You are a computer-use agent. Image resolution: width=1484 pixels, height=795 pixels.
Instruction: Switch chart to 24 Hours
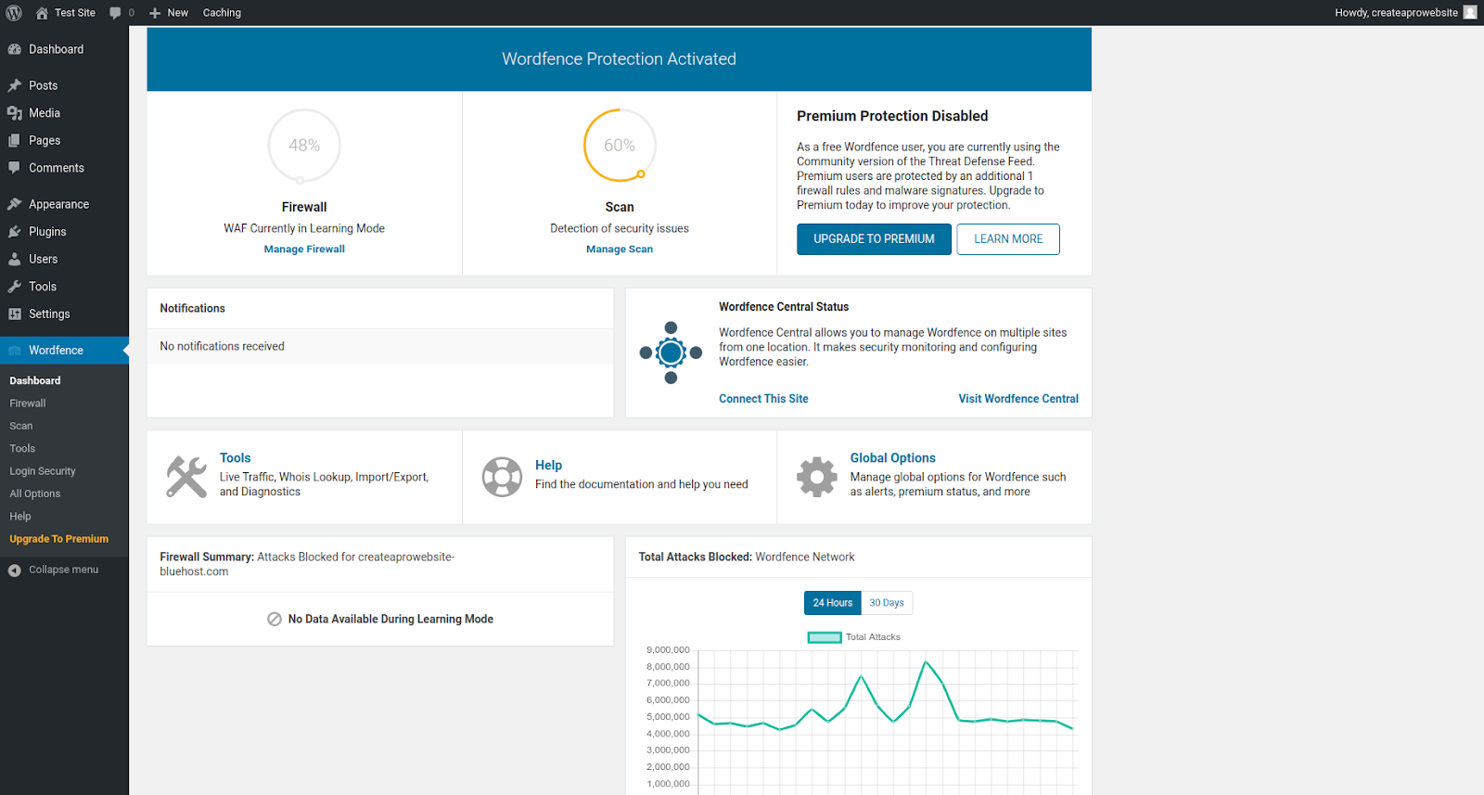[833, 603]
